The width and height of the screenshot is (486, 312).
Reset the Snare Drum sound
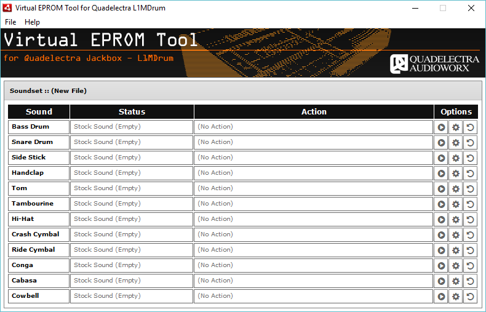pos(470,143)
